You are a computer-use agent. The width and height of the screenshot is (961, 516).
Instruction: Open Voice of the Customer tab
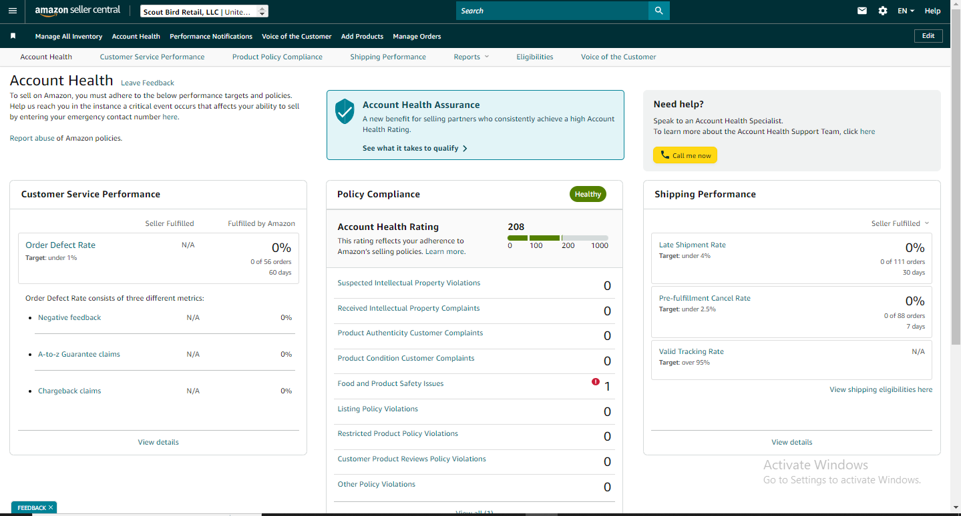point(618,57)
